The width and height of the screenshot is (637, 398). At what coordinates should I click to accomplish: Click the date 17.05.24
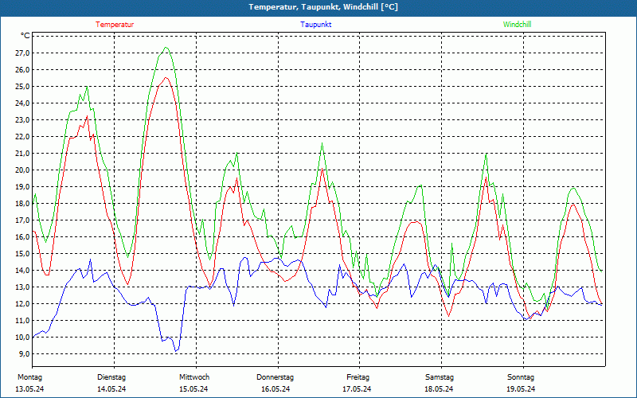point(357,389)
